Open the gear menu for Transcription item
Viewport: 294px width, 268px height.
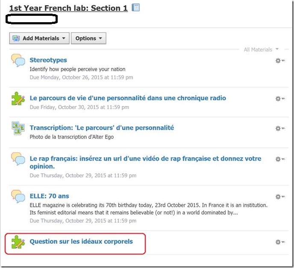pyautogui.click(x=280, y=128)
